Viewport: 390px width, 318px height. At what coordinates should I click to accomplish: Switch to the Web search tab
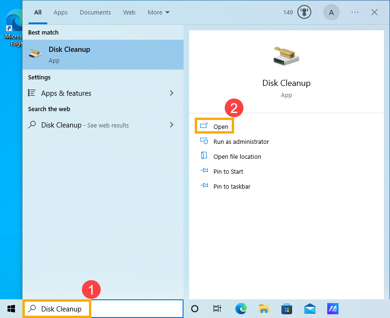coord(129,12)
